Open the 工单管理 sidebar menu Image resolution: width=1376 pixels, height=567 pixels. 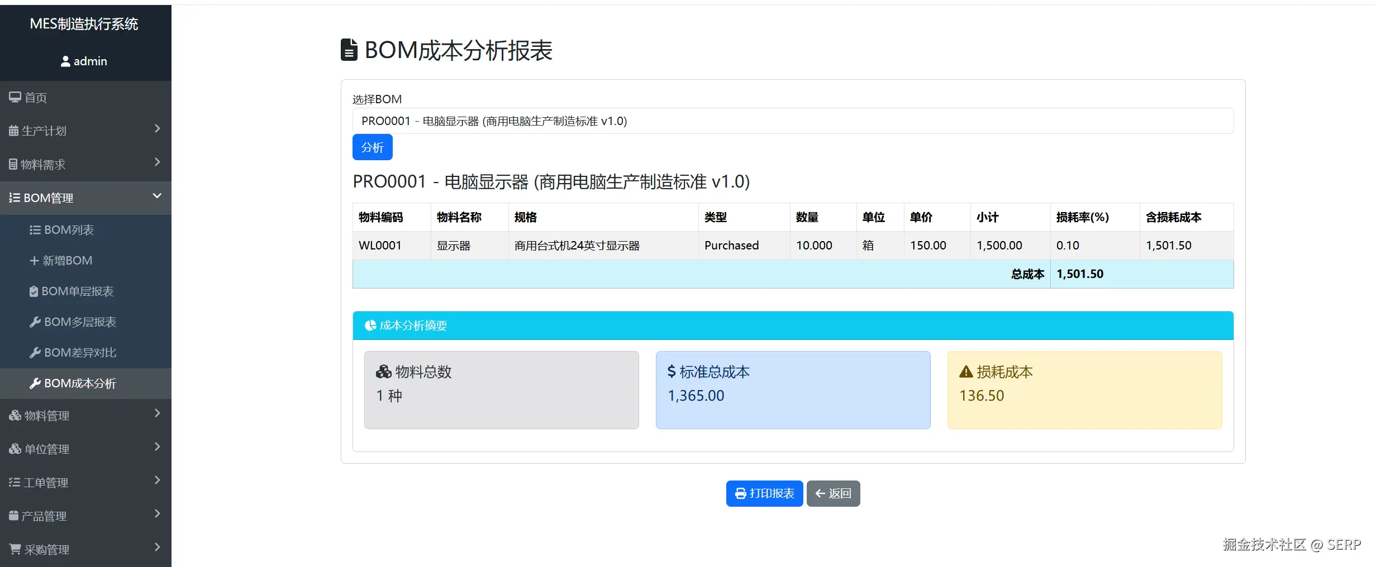(85, 483)
